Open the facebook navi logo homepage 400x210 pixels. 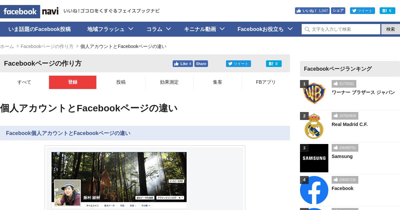point(30,11)
